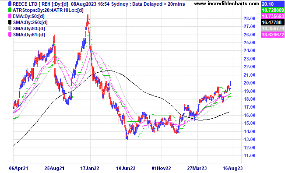285x173 pixels.
Task: Click the 17Jan22 date axis label
Action: coord(90,168)
